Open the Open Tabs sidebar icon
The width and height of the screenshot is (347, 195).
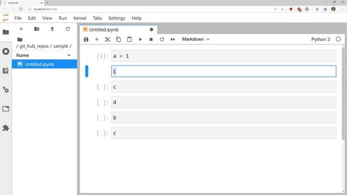pos(6,109)
